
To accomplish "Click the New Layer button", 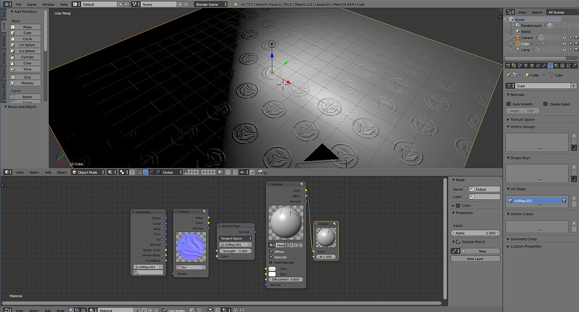I will click(x=475, y=259).
